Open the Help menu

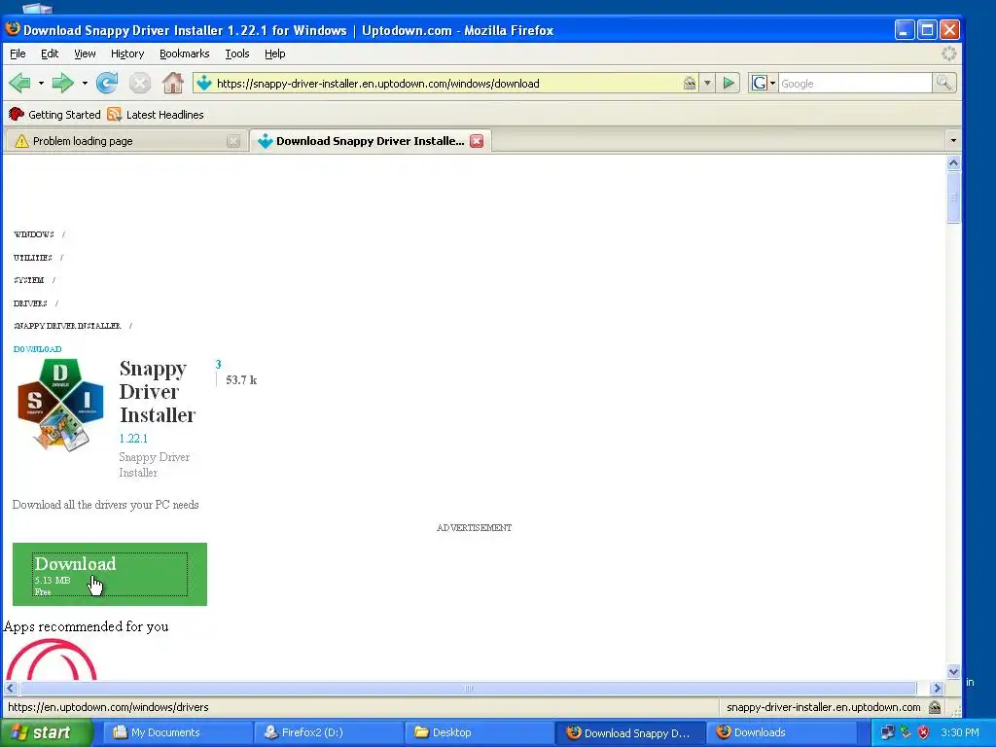pyautogui.click(x=274, y=54)
